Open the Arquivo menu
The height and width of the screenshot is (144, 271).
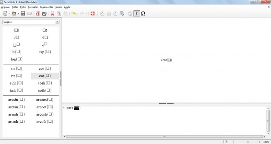pos(5,7)
